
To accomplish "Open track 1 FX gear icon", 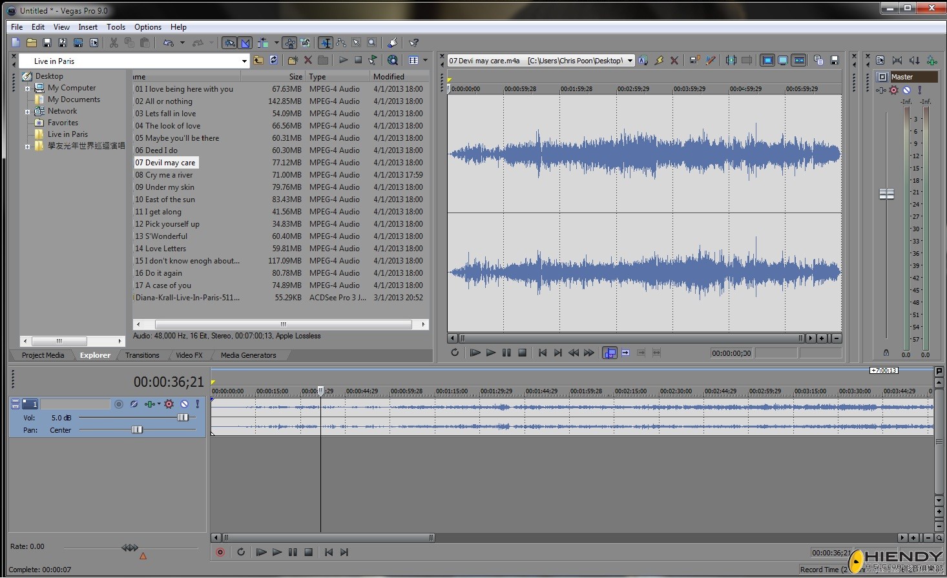I will coord(169,404).
